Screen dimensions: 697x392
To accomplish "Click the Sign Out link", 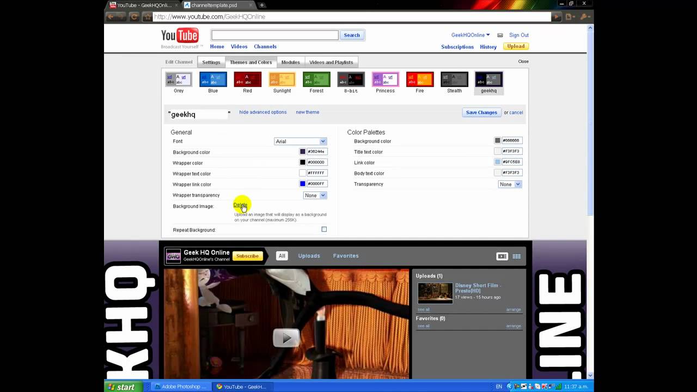I will [x=519, y=35].
